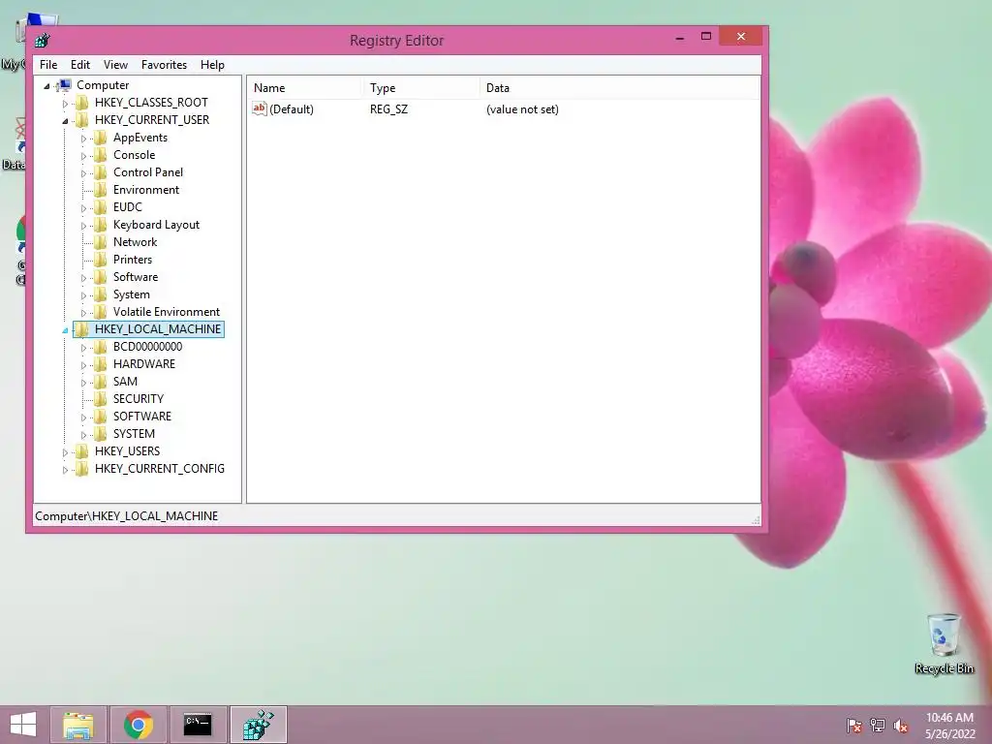The height and width of the screenshot is (744, 992).
Task: Select the Control Panel key label
Action: point(148,172)
